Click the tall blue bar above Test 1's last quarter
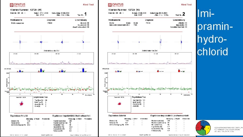The image size is (243, 137). 83,70
